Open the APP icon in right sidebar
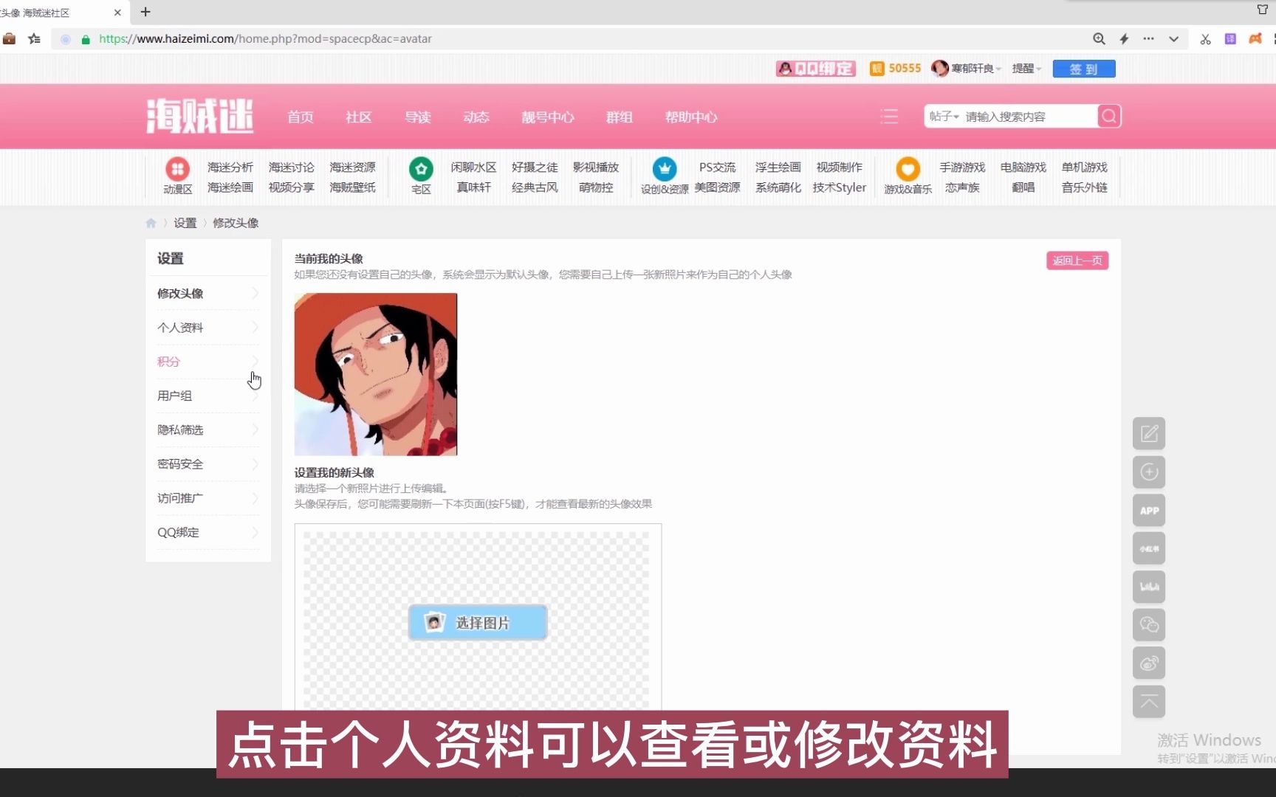Viewport: 1276px width, 797px height. point(1149,510)
